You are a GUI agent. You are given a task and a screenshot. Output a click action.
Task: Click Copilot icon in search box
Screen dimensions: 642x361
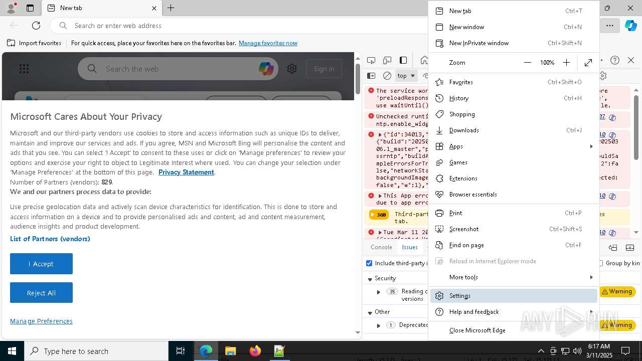pyautogui.click(x=266, y=69)
